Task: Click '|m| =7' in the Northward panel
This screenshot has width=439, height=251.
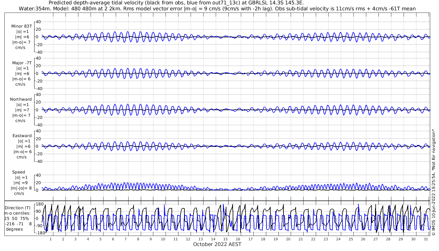Action: 23,110
